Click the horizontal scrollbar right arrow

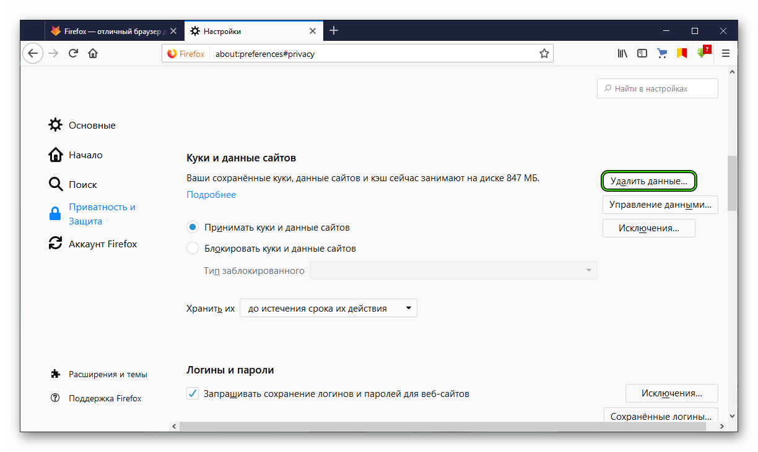point(722,427)
